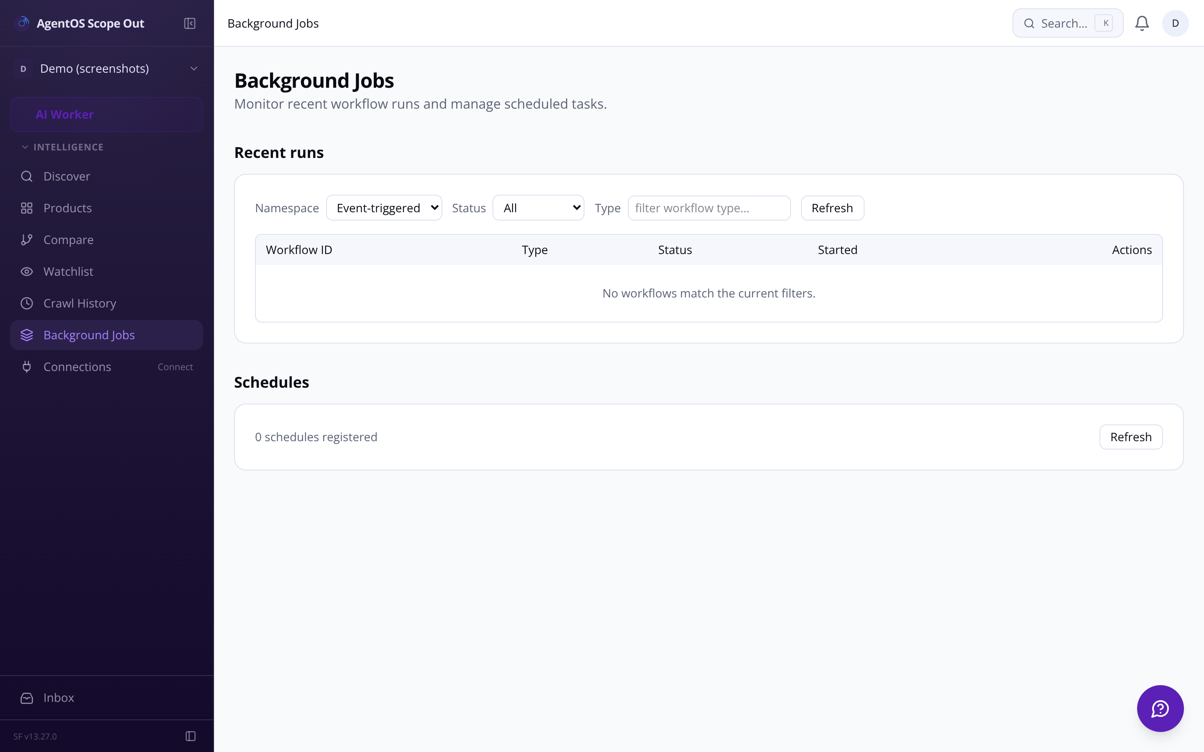The image size is (1204, 752).
Task: Click the AgentOS Scope Out logo icon
Action: pos(22,23)
